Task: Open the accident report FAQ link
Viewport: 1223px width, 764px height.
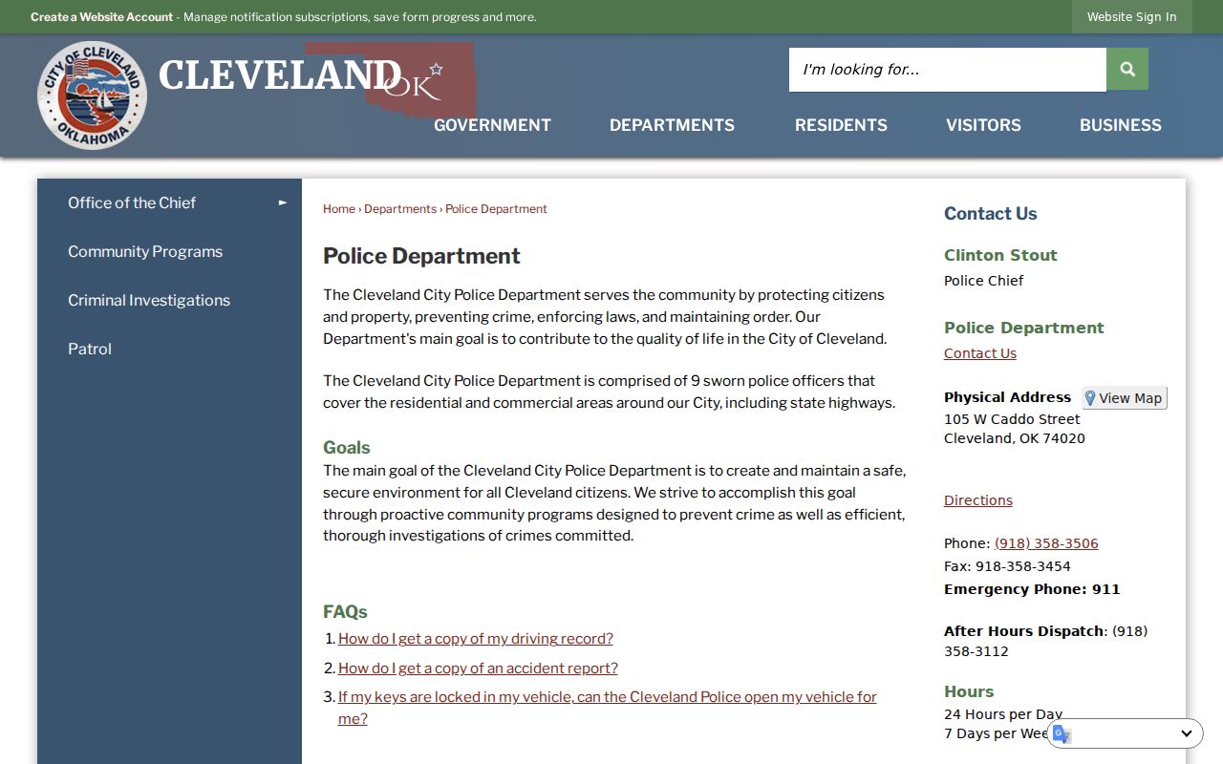Action: (478, 668)
